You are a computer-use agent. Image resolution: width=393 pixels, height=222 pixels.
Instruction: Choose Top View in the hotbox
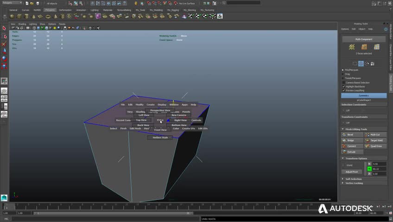coord(141,120)
